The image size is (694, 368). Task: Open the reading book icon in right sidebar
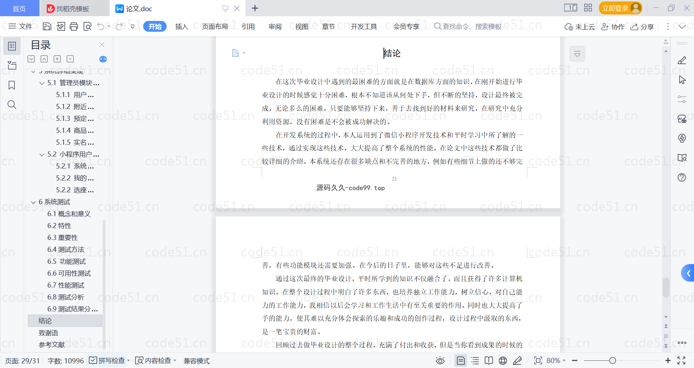click(682, 158)
